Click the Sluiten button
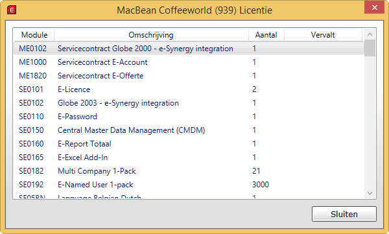 344,214
